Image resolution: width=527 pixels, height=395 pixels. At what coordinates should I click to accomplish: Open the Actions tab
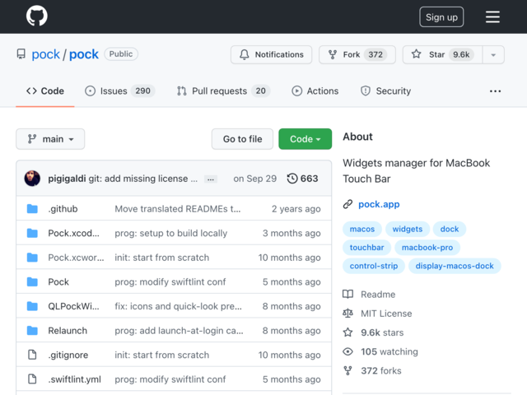[315, 91]
